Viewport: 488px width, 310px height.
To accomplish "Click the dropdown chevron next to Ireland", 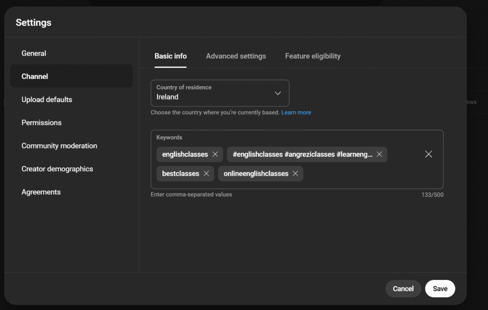I will (278, 93).
